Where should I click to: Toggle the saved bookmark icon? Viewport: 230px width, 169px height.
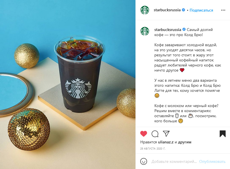click(222, 134)
